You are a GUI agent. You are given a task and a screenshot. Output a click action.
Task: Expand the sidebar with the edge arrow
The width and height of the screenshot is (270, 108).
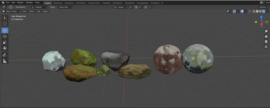click(x=269, y=17)
